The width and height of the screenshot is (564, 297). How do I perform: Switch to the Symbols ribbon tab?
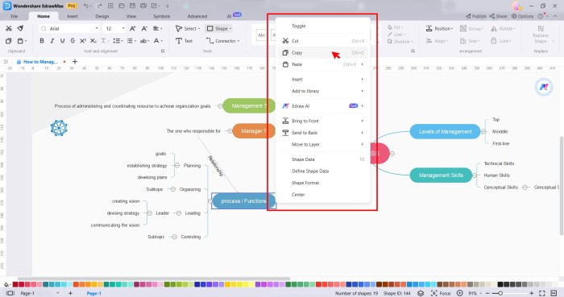click(161, 16)
